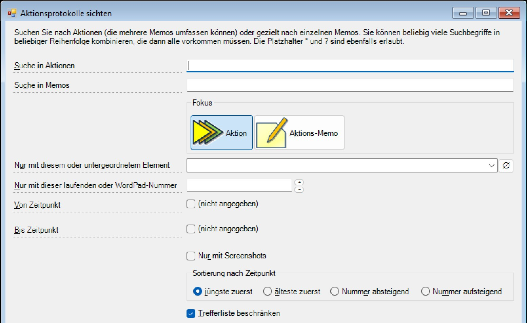Click the application icon in the title bar
Image resolution: width=527 pixels, height=323 pixels.
tap(12, 13)
